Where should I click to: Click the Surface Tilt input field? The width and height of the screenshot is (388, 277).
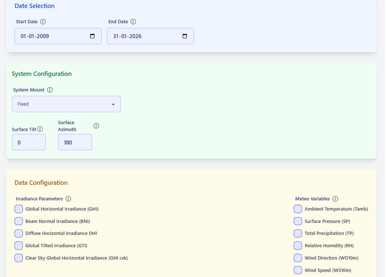(29, 142)
